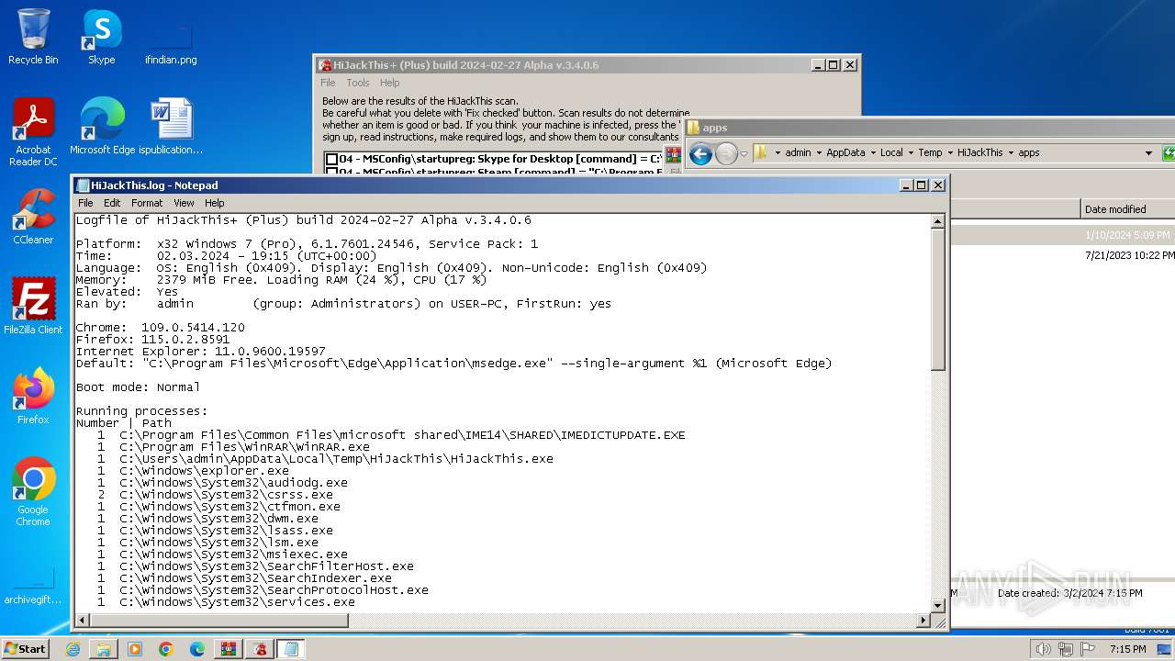Select the ispublication Word document icon

[x=171, y=126]
